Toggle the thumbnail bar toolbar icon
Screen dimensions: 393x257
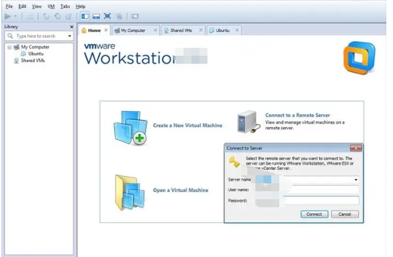pyautogui.click(x=96, y=17)
